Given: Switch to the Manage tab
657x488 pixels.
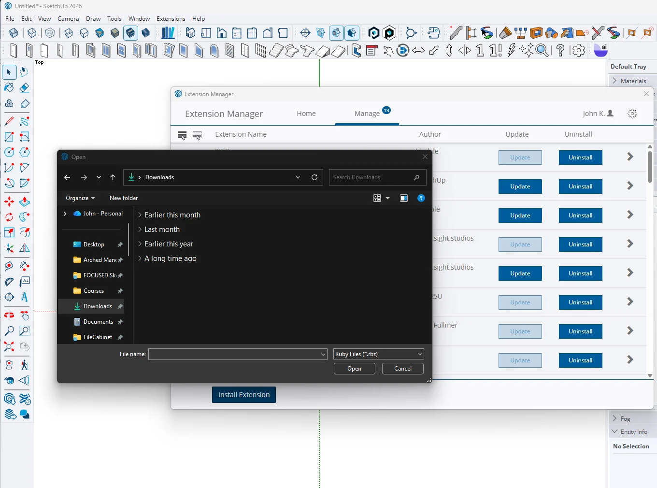Looking at the screenshot, I should pos(367,114).
